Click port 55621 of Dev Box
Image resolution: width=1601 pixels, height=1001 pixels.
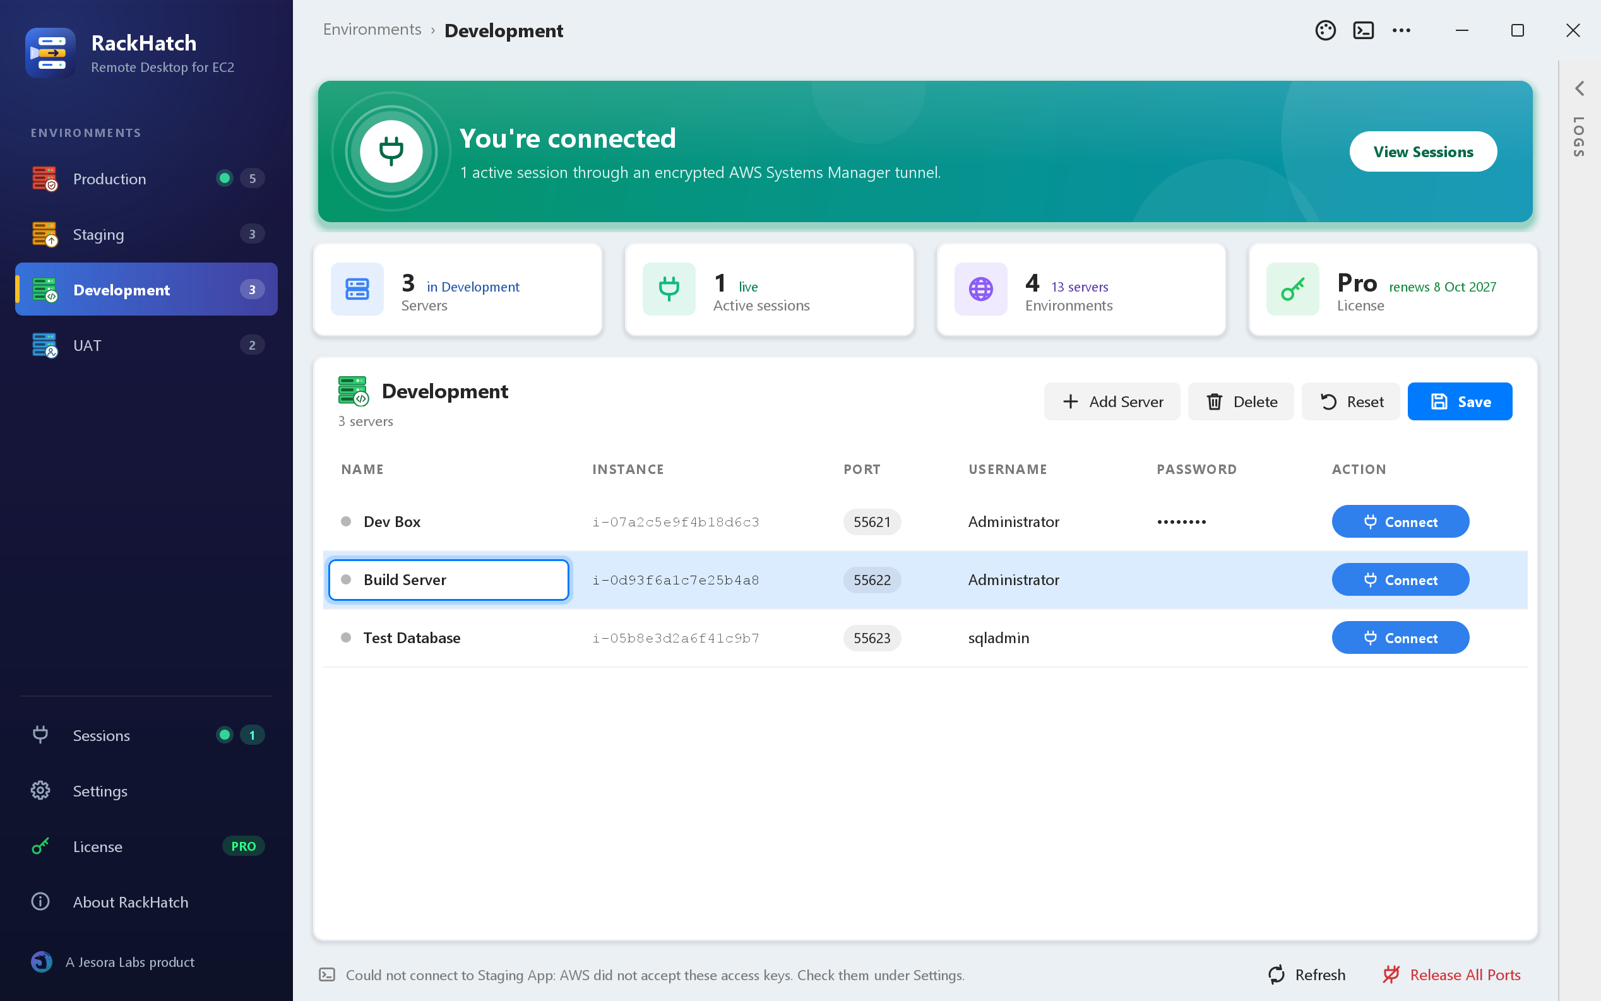click(872, 522)
